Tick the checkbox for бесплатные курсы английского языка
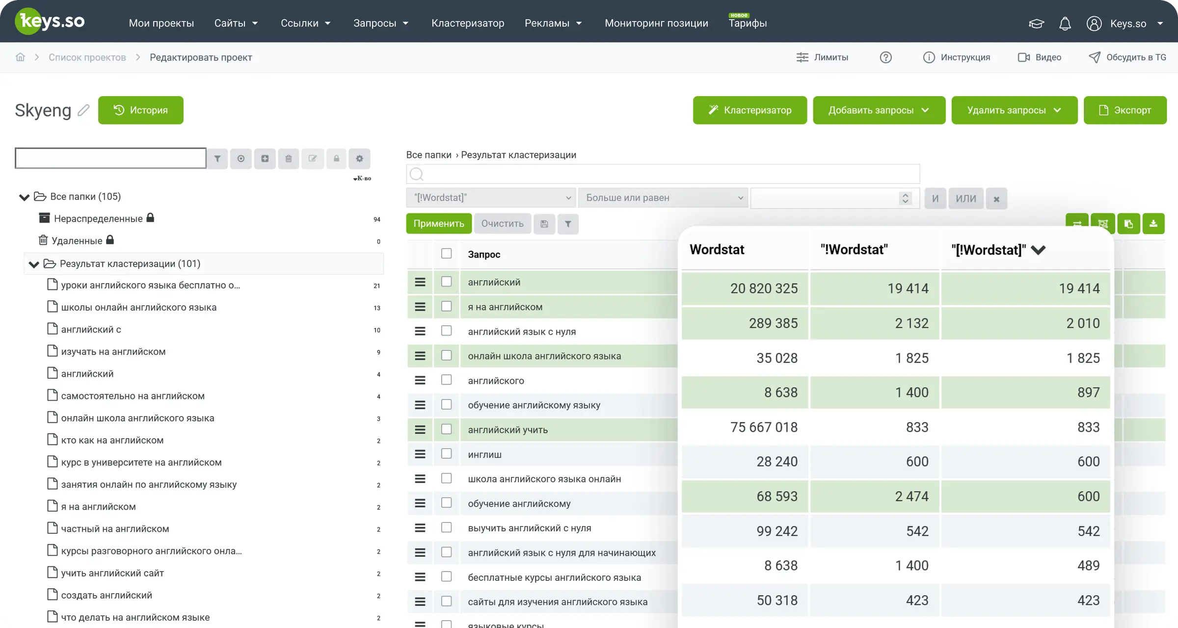This screenshot has width=1178, height=628. (x=446, y=576)
